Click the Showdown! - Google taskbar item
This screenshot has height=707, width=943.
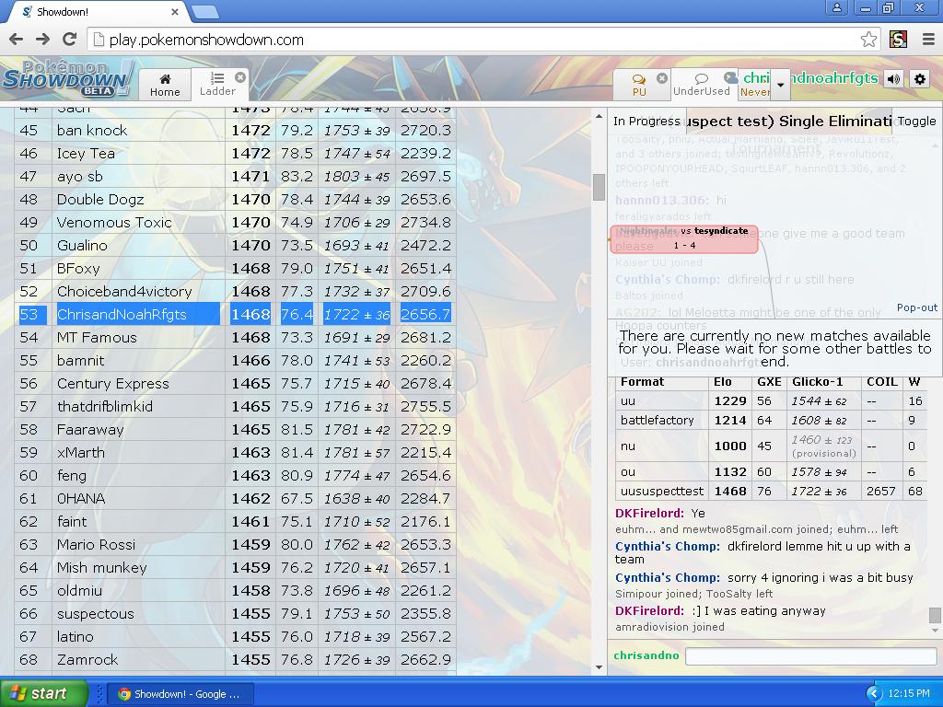(181, 694)
